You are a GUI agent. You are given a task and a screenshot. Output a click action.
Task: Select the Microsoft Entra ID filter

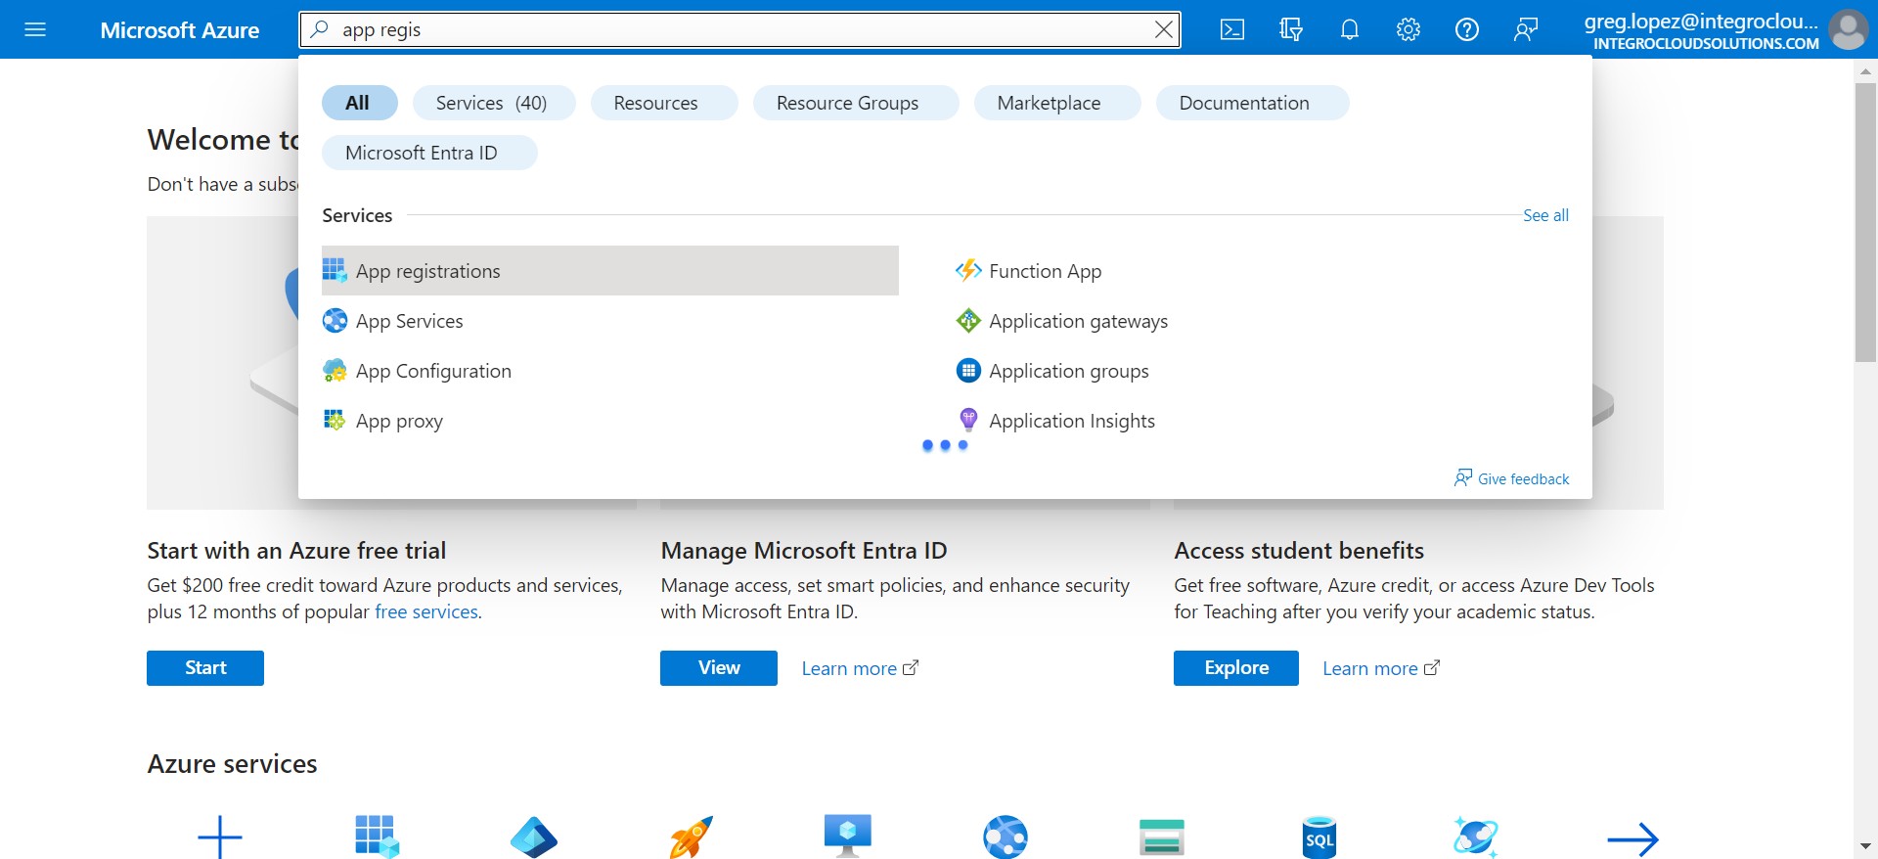click(429, 153)
